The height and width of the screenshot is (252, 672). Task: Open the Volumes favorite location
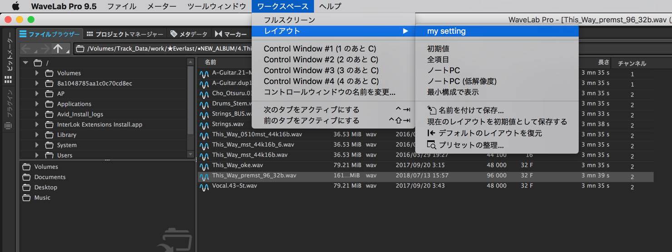[46, 167]
